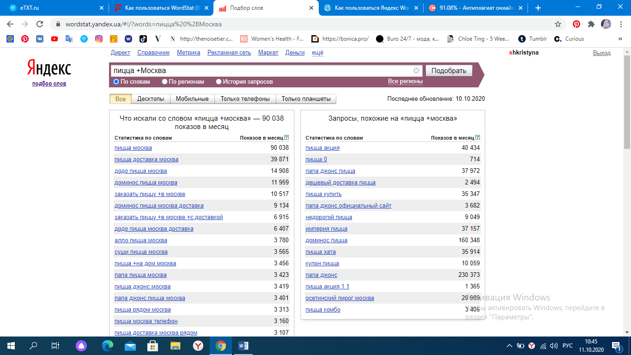Open the Google Translate bookmark icon
The width and height of the screenshot is (631, 355).
pyautogui.click(x=69, y=39)
